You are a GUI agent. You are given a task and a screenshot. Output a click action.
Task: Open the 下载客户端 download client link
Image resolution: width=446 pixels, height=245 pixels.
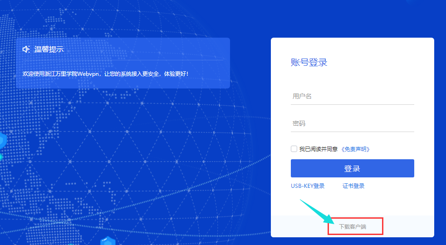353,226
